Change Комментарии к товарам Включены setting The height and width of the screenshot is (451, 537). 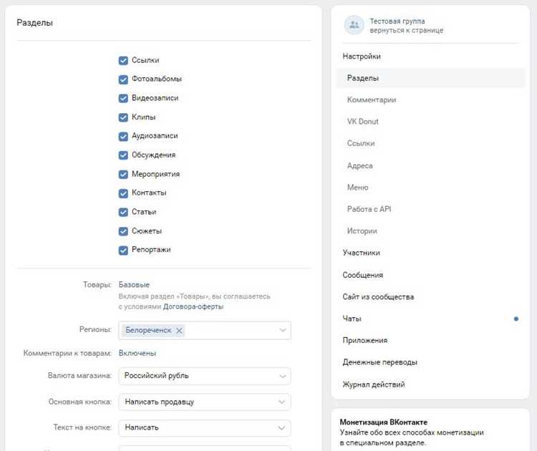pos(137,353)
